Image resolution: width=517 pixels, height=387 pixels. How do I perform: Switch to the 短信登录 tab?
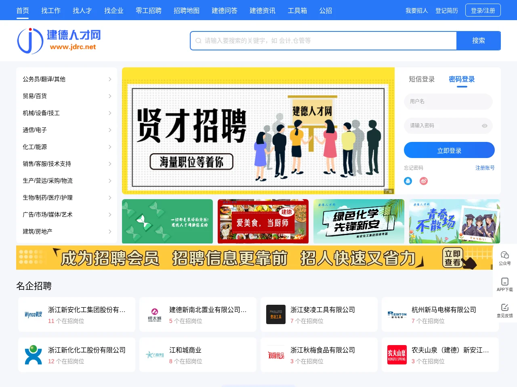(422, 79)
